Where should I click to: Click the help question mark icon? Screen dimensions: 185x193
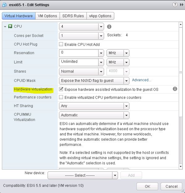pos(175,5)
